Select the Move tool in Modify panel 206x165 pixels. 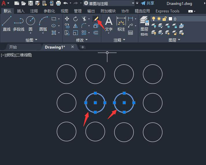click(67, 19)
